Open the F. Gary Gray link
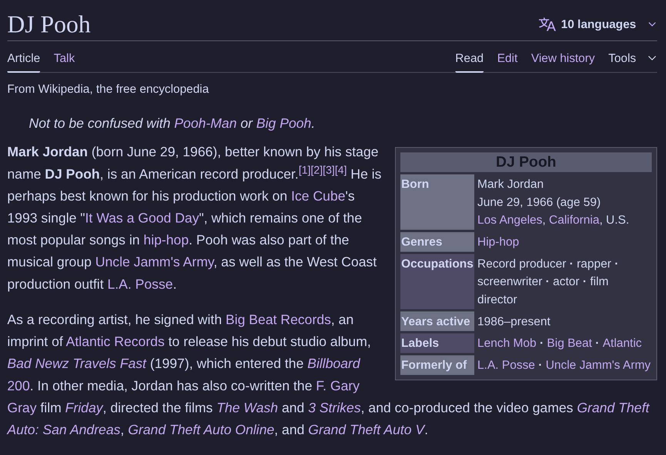Image resolution: width=666 pixels, height=455 pixels. (x=338, y=386)
